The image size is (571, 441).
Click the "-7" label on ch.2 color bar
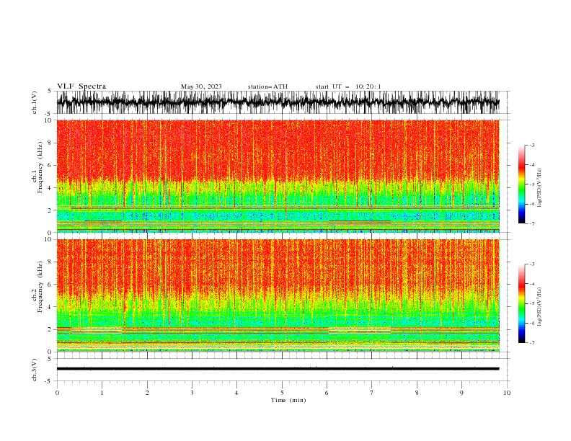click(531, 342)
